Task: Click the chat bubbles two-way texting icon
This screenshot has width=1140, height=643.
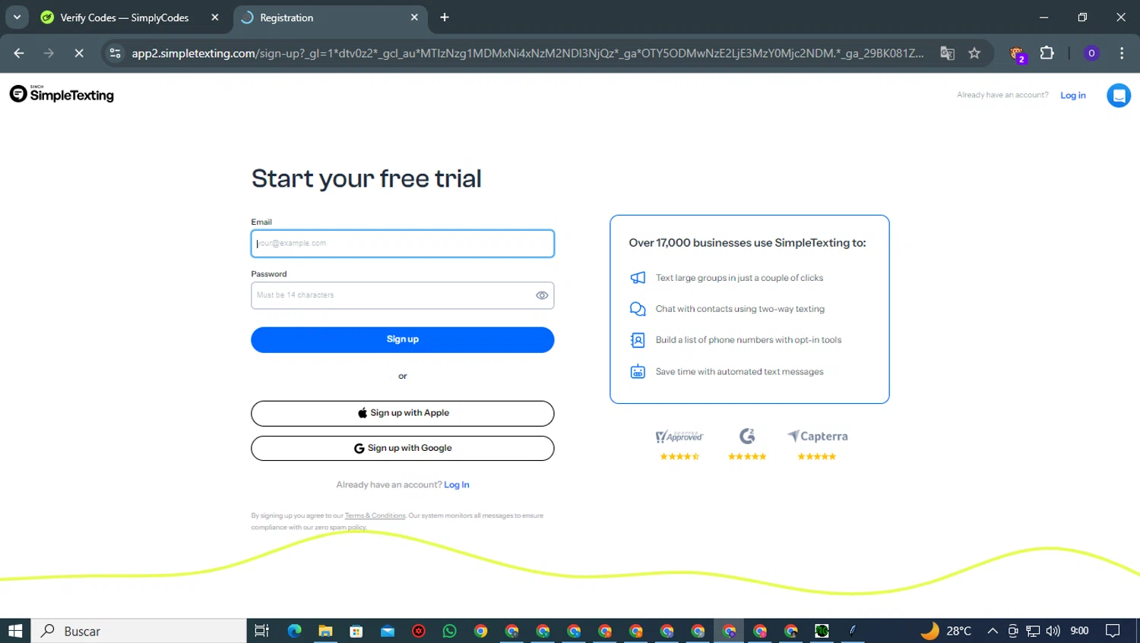Action: coord(638,309)
